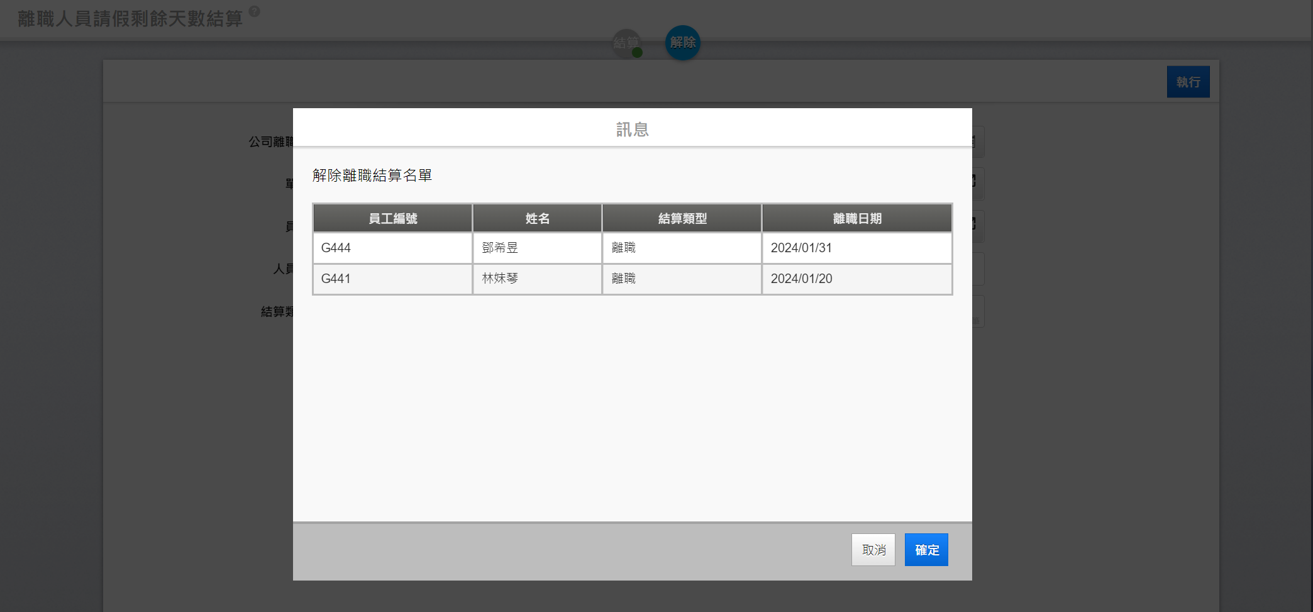Click the help icon beside the page title
The height and width of the screenshot is (612, 1313).
click(254, 11)
